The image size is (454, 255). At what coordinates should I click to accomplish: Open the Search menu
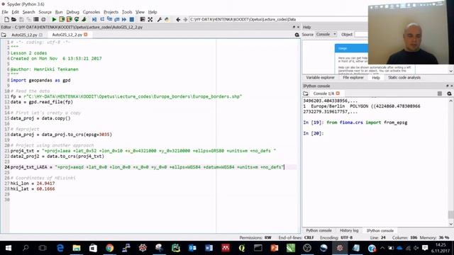pyautogui.click(x=28, y=12)
